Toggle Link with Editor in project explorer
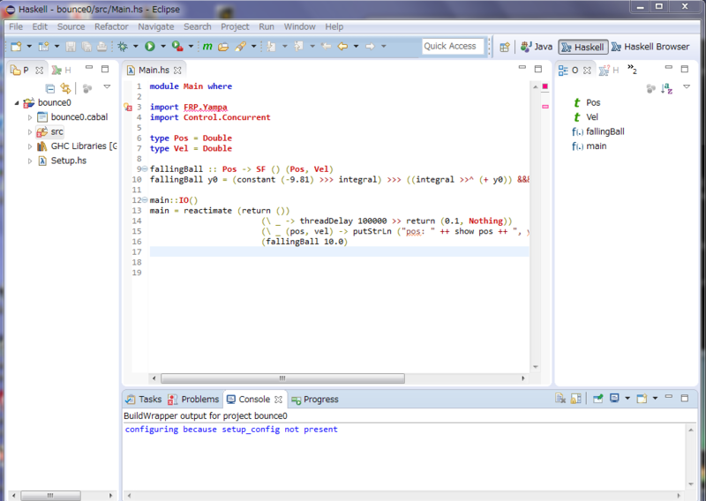Screen dimensions: 706x501 pyautogui.click(x=65, y=88)
